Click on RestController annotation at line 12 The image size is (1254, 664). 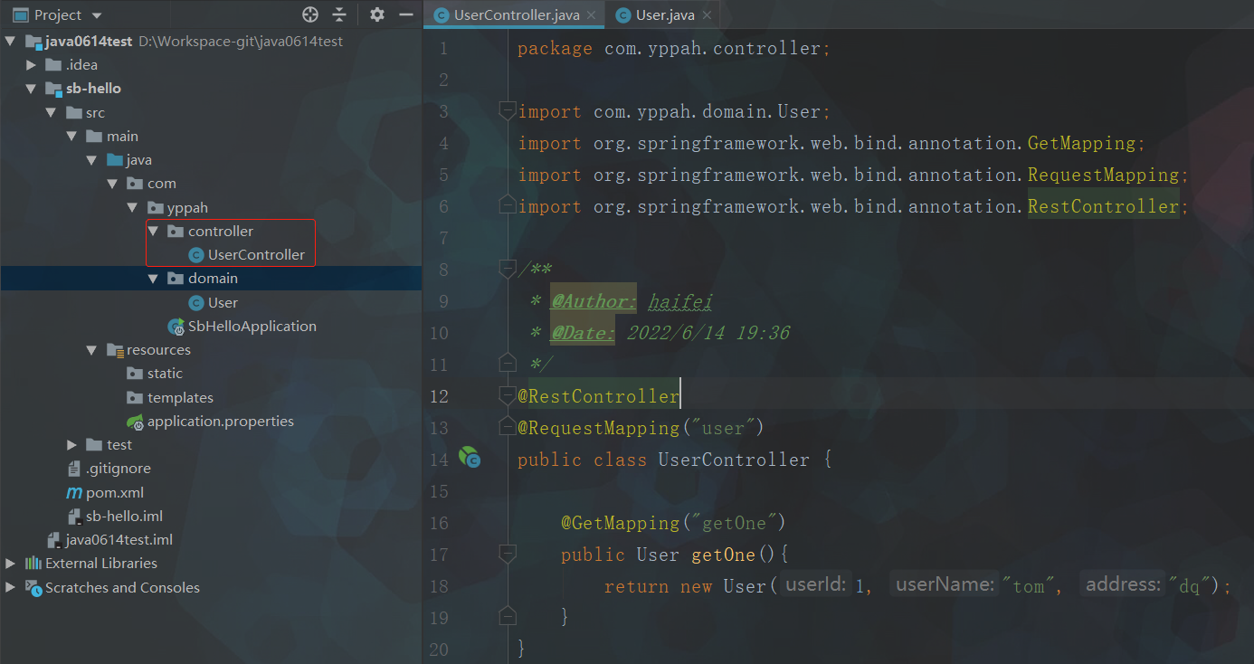point(603,396)
